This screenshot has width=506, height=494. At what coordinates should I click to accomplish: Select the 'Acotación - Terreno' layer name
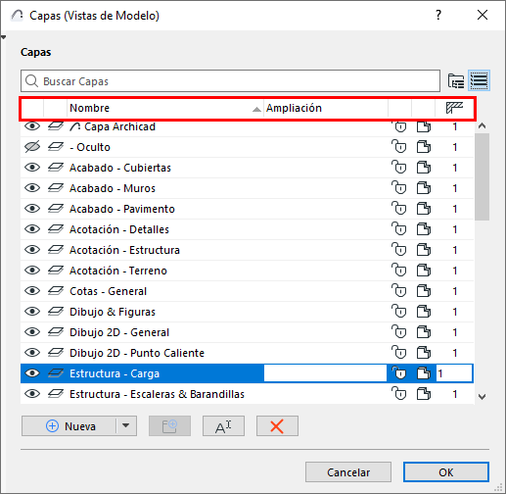click(118, 271)
